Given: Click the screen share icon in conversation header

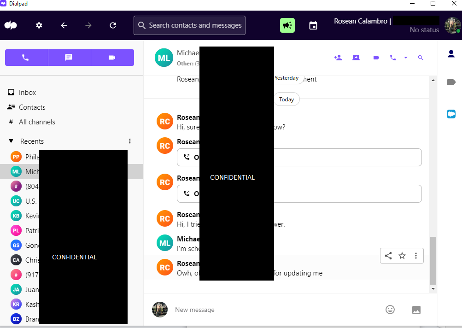Looking at the screenshot, I should 356,58.
